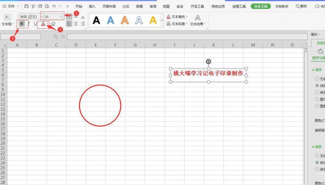Choose the hollow blue outline A text style
The image size is (325, 185).
(x=138, y=20)
